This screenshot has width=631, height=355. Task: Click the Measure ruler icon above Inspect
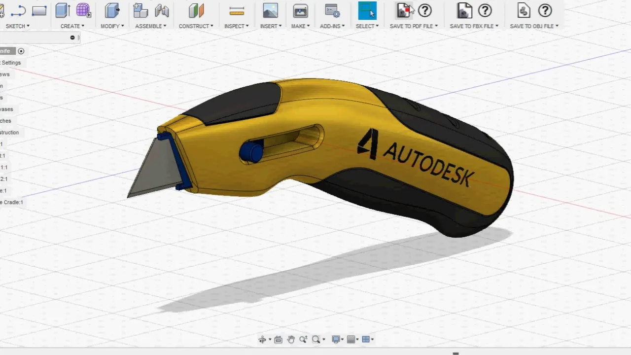pos(237,11)
